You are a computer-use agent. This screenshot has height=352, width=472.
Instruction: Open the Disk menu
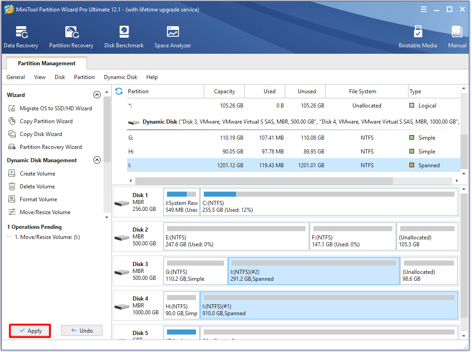coord(60,77)
